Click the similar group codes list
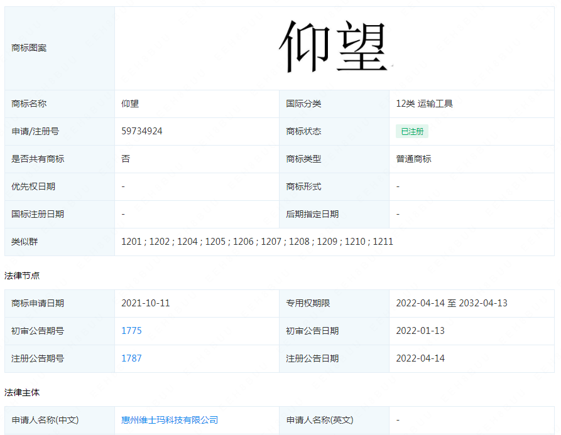Image resolution: width=561 pixels, height=435 pixels. 257,242
